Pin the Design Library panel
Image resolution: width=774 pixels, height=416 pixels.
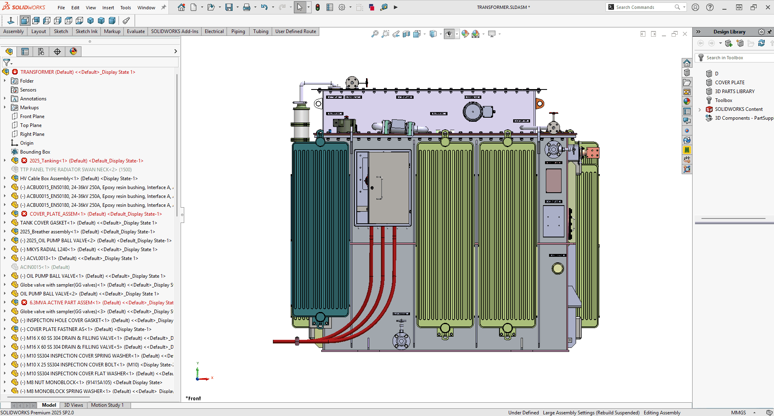pyautogui.click(x=770, y=32)
